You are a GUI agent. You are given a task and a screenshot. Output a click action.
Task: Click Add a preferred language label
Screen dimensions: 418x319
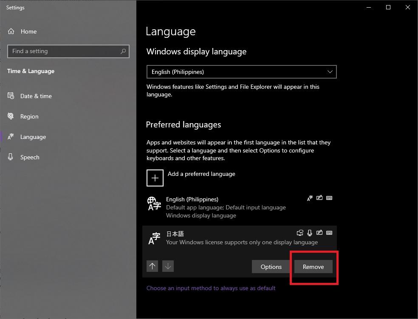201,174
